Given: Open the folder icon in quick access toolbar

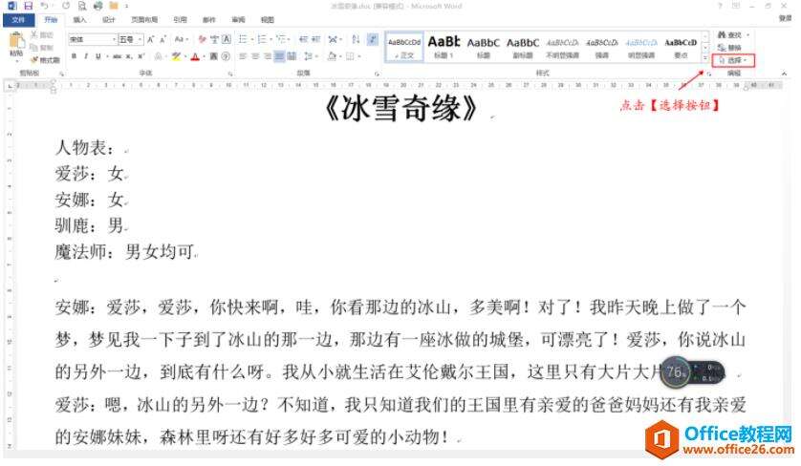Looking at the screenshot, I should click(114, 6).
